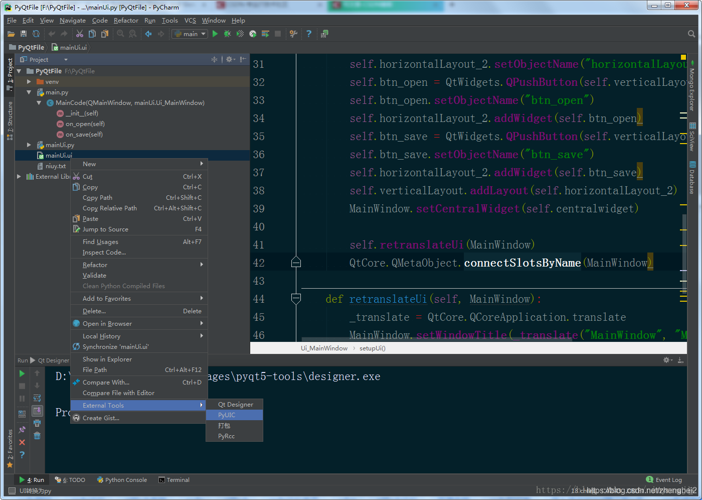Viewport: 702px width, 500px height.
Task: Click the Profile run icon in toolbar
Action: (253, 34)
